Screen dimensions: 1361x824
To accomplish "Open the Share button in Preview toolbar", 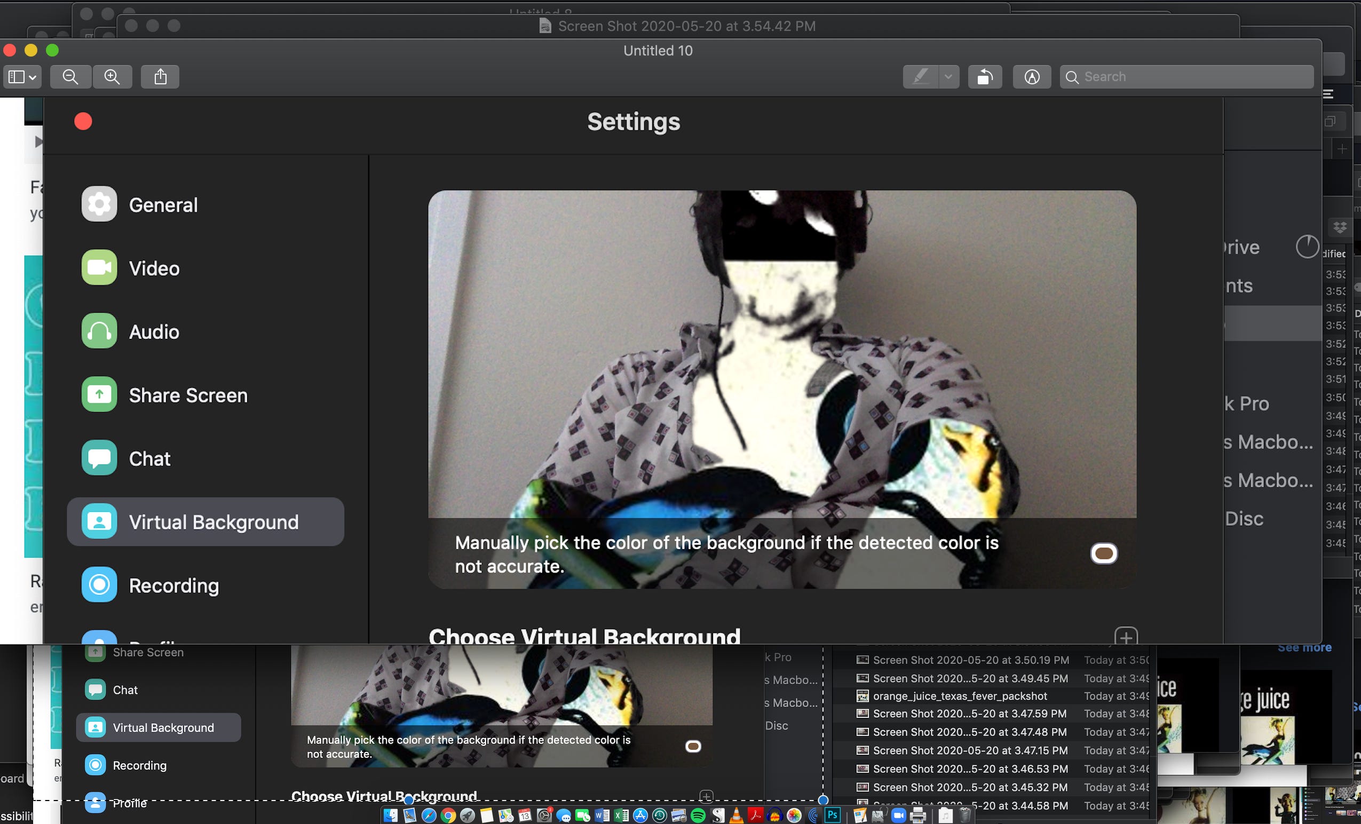I will coord(160,77).
